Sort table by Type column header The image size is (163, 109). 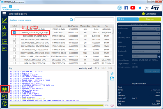point(106,26)
